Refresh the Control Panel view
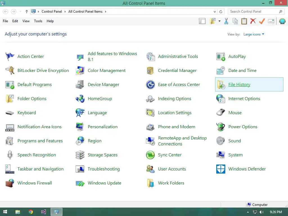The height and width of the screenshot is (216, 288). coord(221,12)
